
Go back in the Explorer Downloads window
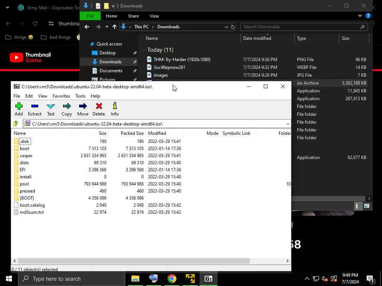click(x=87, y=27)
